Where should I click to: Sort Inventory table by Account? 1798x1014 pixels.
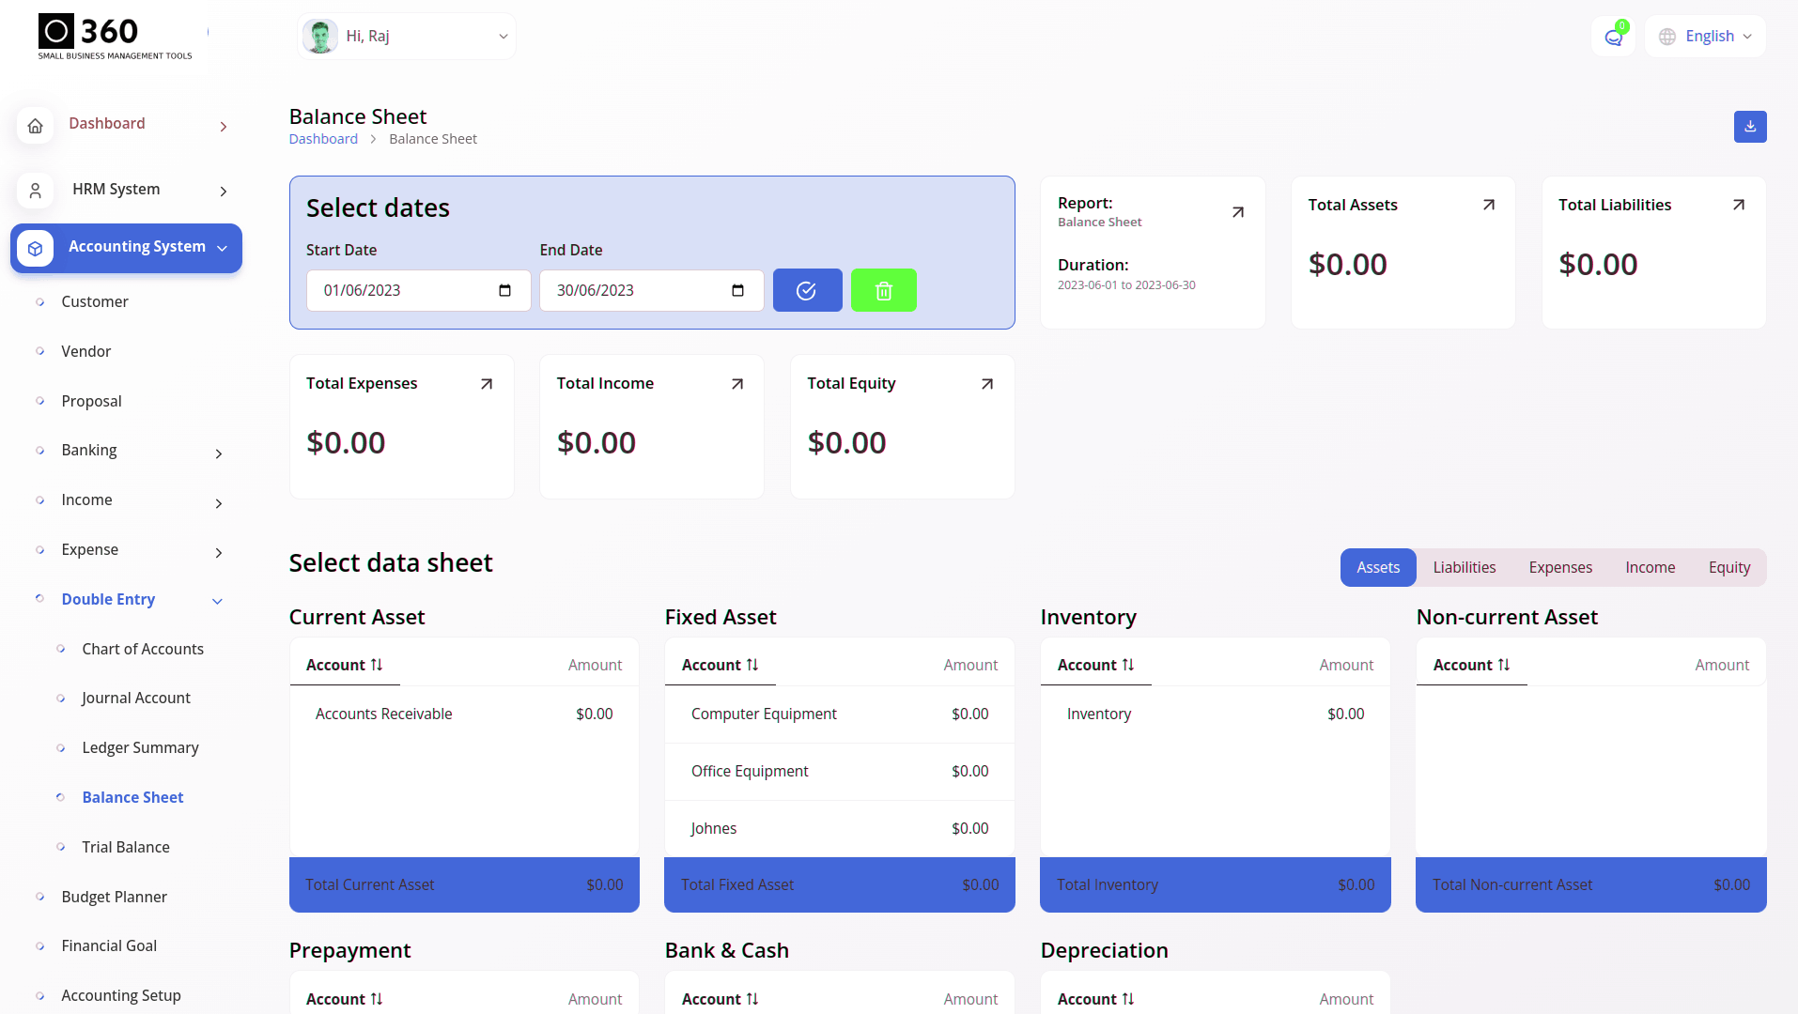click(x=1095, y=665)
